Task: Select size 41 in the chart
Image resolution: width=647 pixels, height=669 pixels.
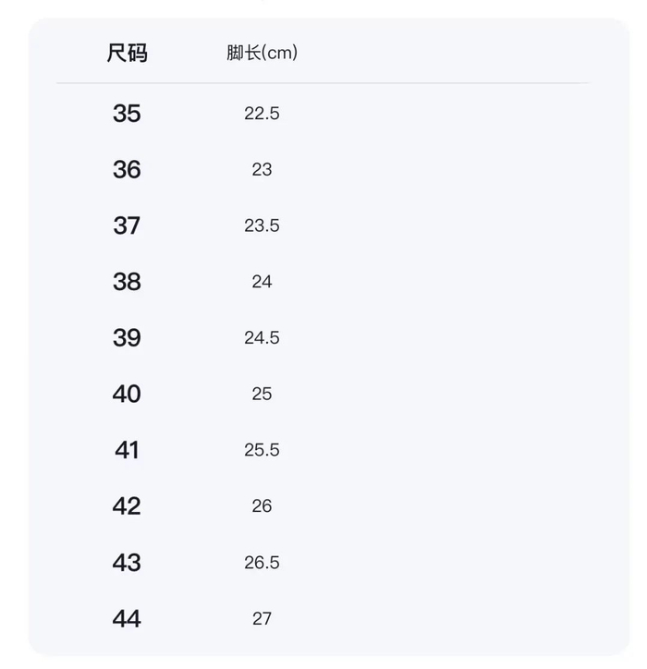Action: pos(127,450)
